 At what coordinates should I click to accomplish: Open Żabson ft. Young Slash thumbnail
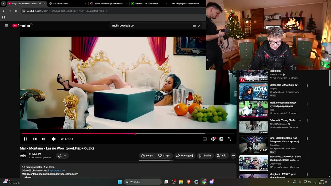(254, 127)
